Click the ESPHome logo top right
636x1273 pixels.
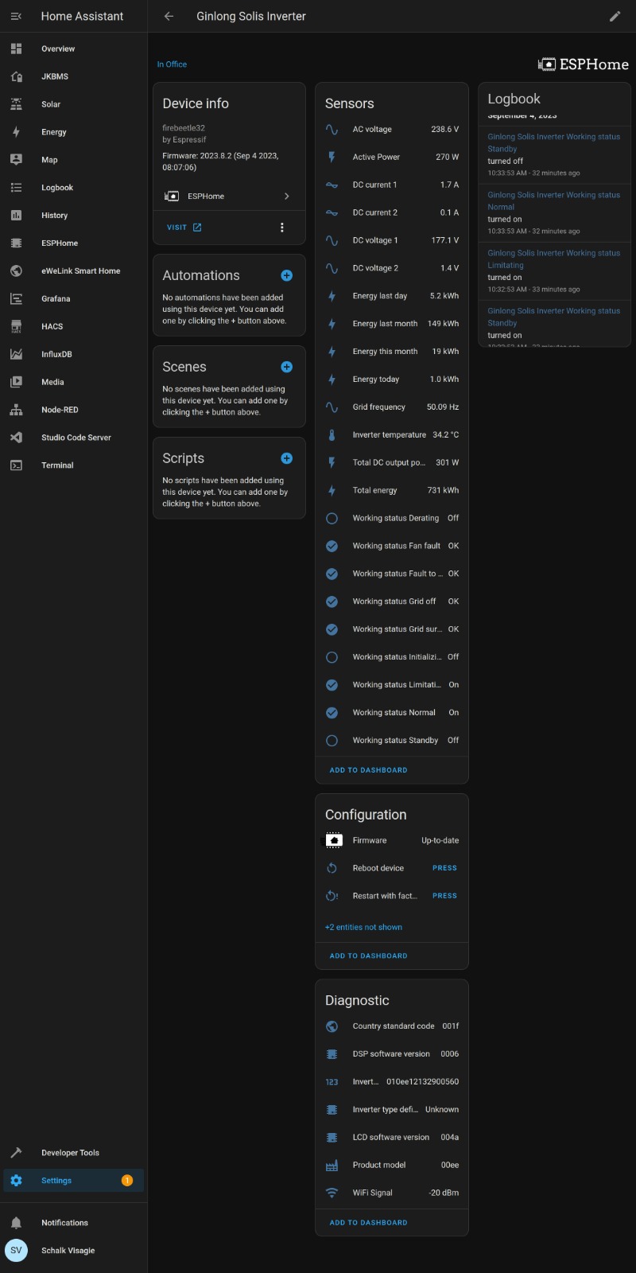pos(584,64)
